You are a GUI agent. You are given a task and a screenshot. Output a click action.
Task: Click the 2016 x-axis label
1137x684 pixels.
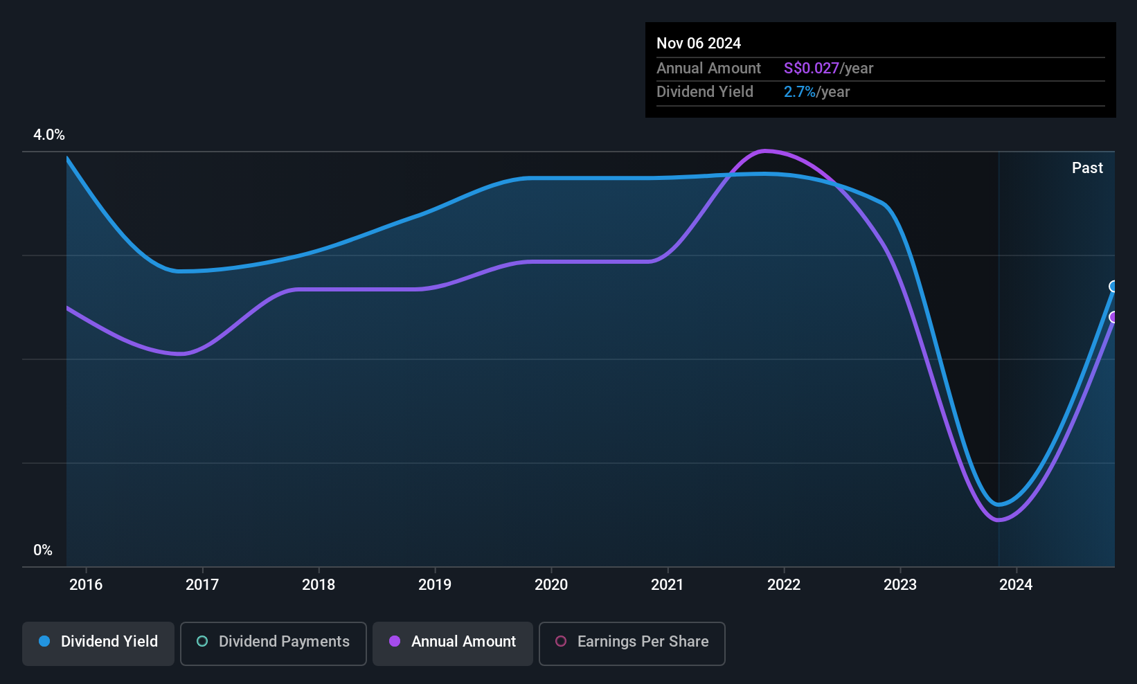(x=86, y=584)
